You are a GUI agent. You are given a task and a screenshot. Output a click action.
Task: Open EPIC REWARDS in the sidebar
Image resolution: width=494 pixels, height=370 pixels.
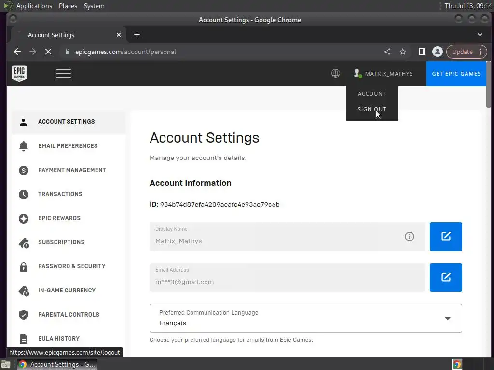point(59,218)
